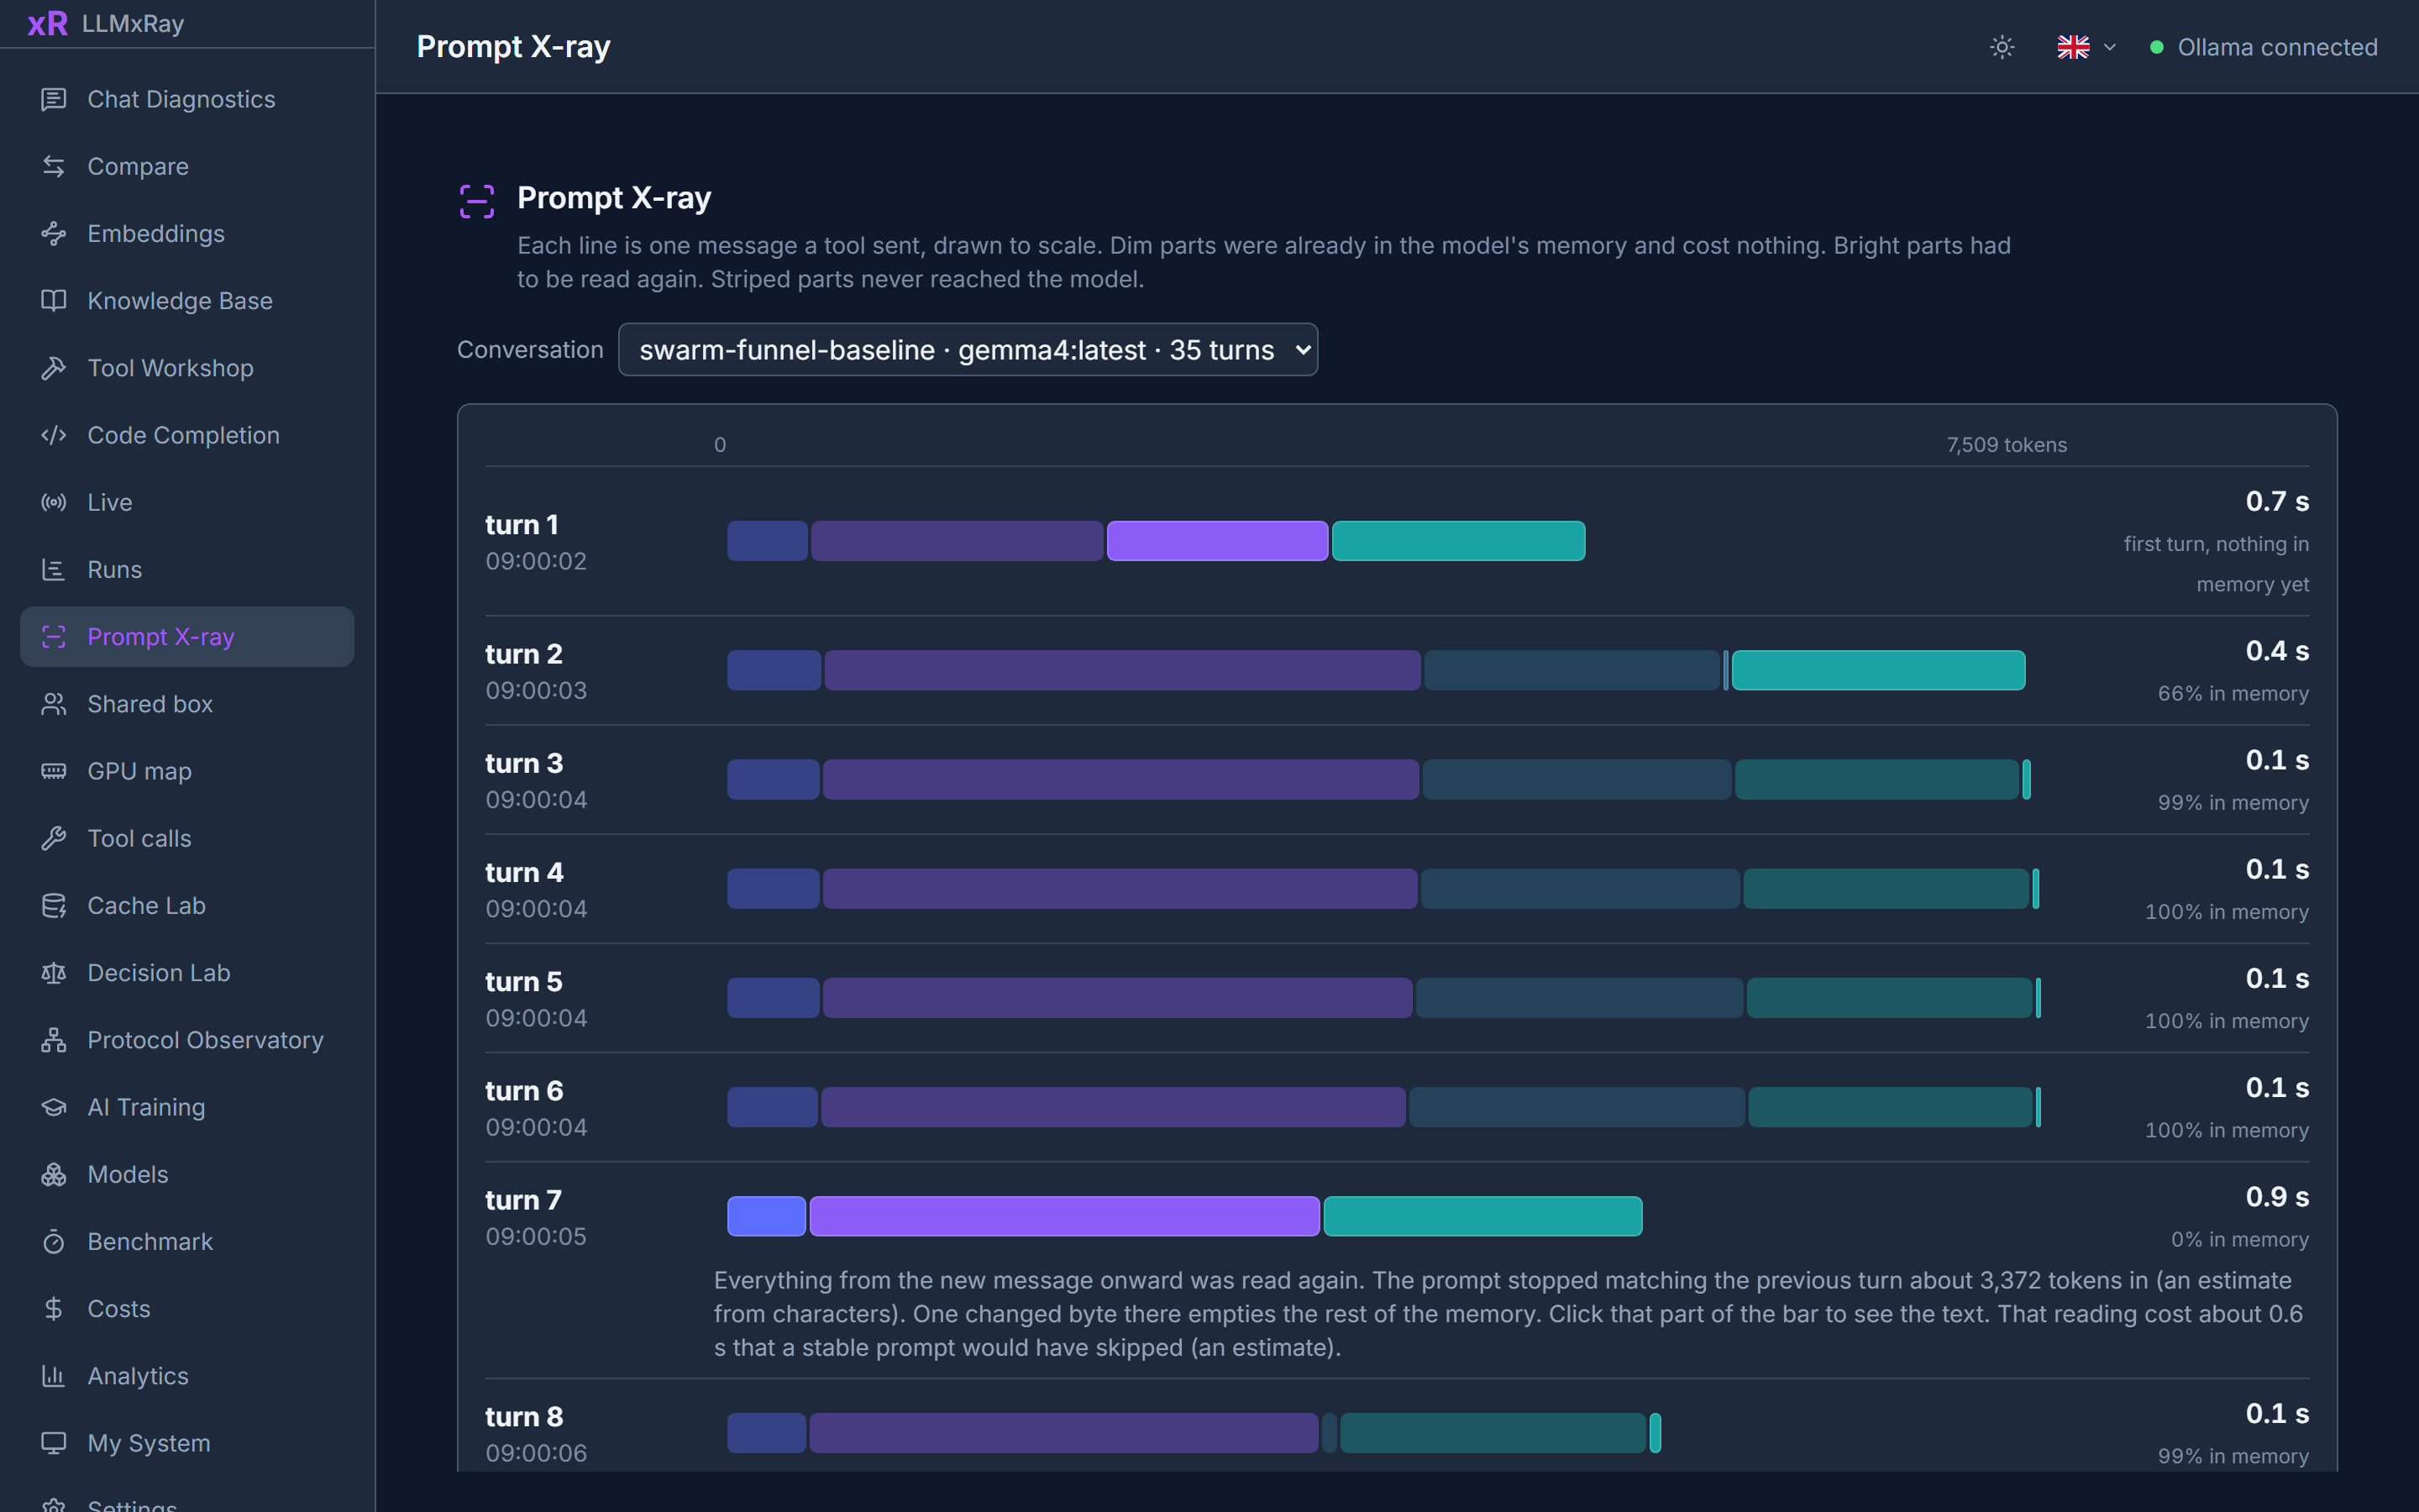Click turn 8 dim teal bar segment
Image resolution: width=2419 pixels, height=1512 pixels.
coord(1493,1432)
